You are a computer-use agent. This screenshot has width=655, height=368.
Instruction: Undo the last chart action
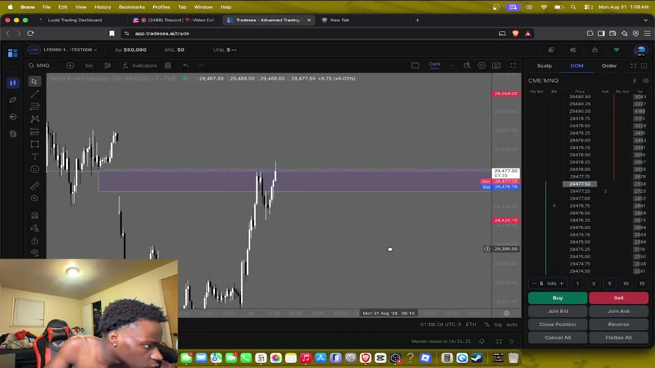[x=186, y=65]
